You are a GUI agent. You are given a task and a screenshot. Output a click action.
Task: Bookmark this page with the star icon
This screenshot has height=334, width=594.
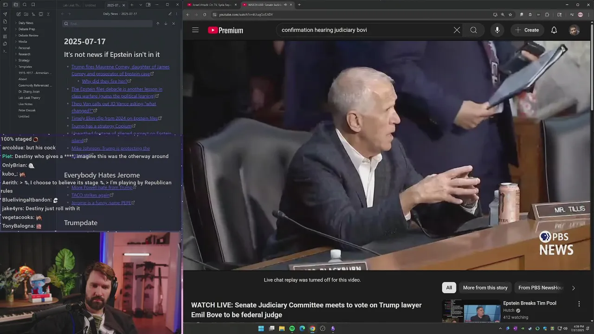point(510,14)
